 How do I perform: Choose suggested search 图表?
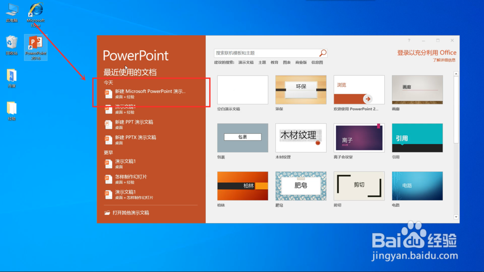287,62
